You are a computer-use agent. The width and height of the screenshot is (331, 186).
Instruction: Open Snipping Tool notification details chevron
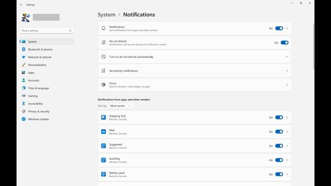coord(287,117)
